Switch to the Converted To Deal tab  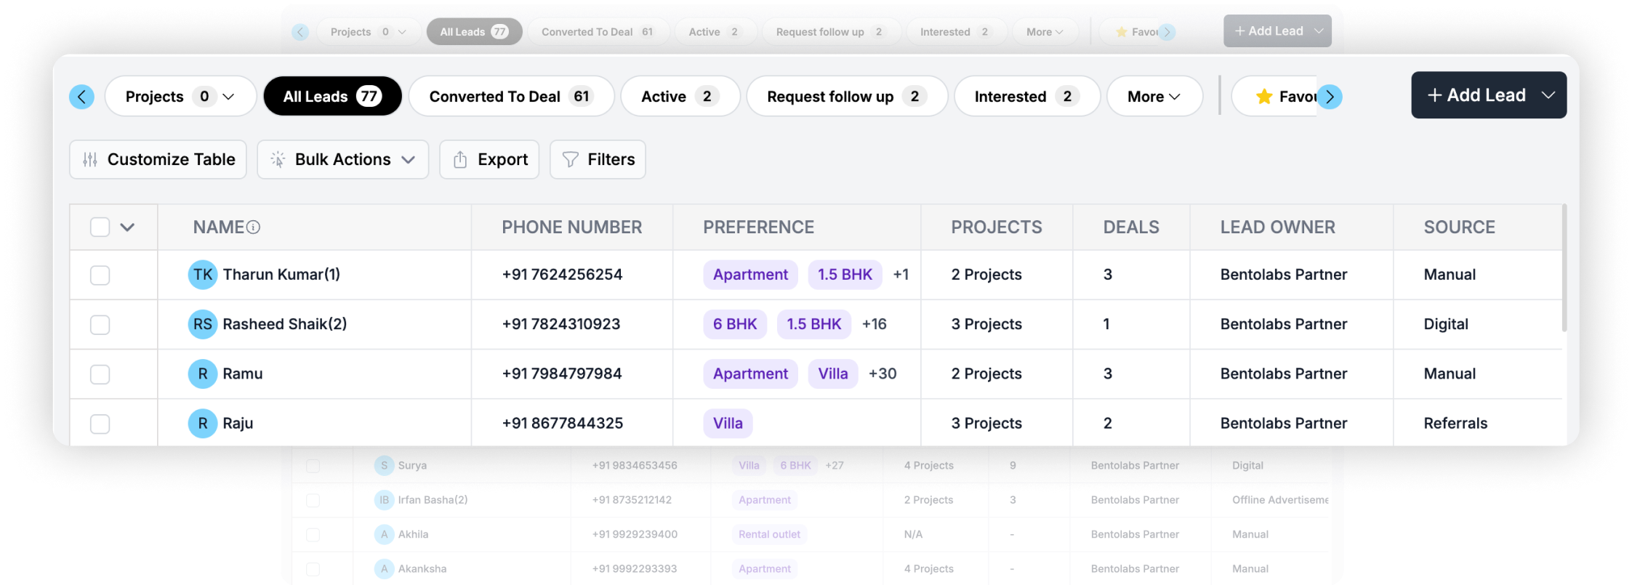coord(512,96)
